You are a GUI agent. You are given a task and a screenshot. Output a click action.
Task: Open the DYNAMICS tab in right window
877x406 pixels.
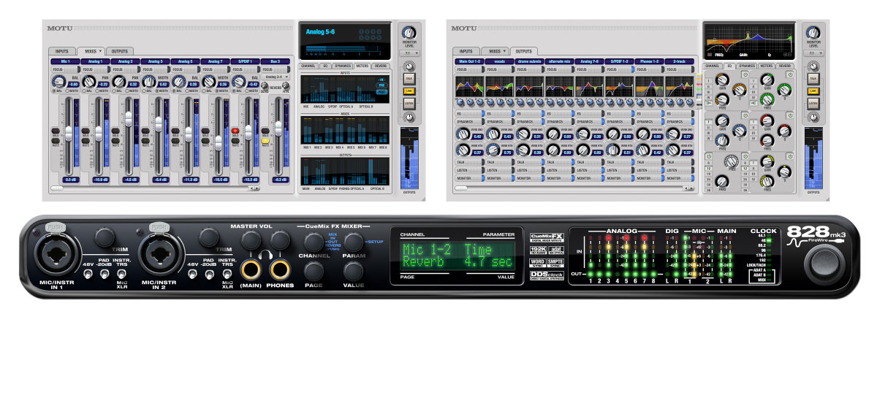coord(747,66)
